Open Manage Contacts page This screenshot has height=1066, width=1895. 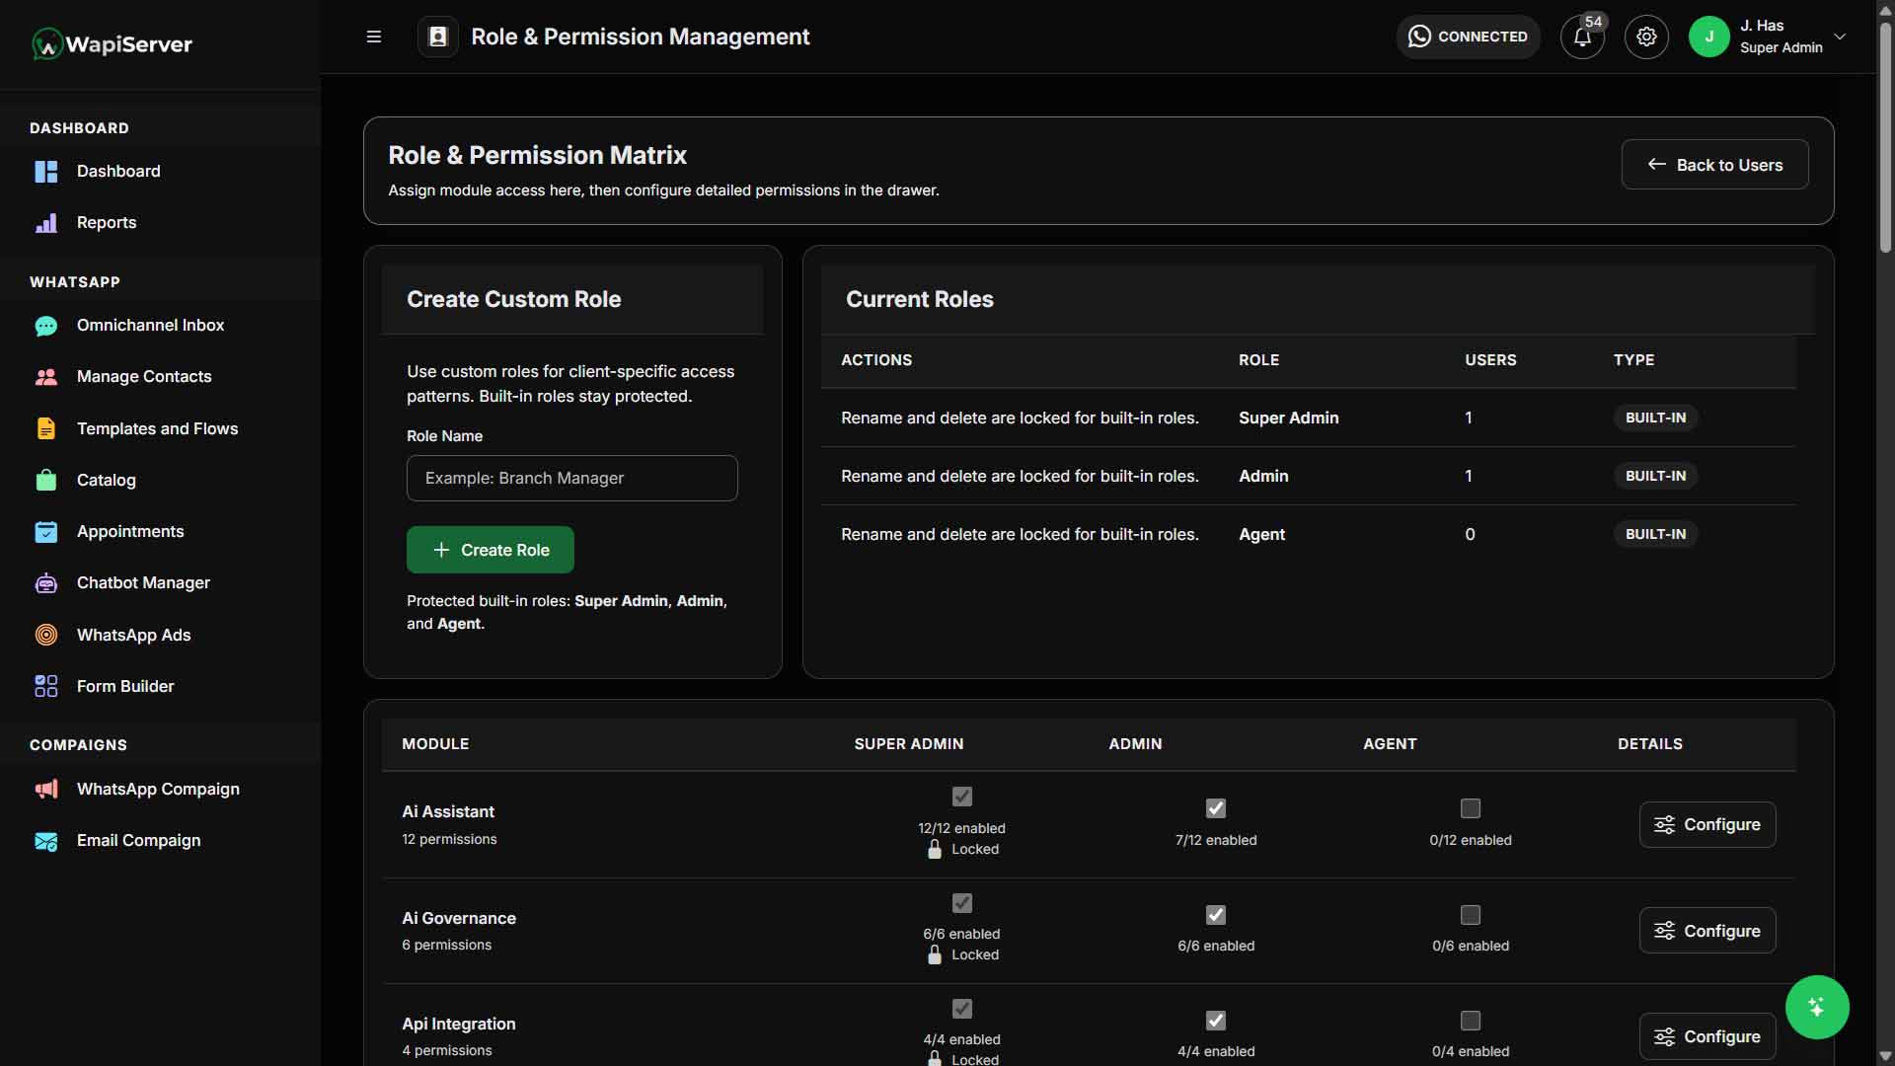pyautogui.click(x=144, y=377)
